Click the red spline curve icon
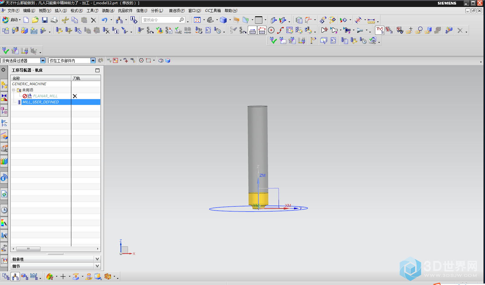Image resolution: width=485 pixels, height=285 pixels. point(280,30)
